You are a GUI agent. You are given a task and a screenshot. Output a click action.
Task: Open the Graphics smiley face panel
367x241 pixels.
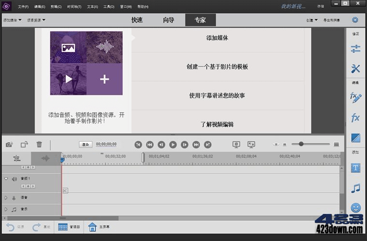click(355, 207)
